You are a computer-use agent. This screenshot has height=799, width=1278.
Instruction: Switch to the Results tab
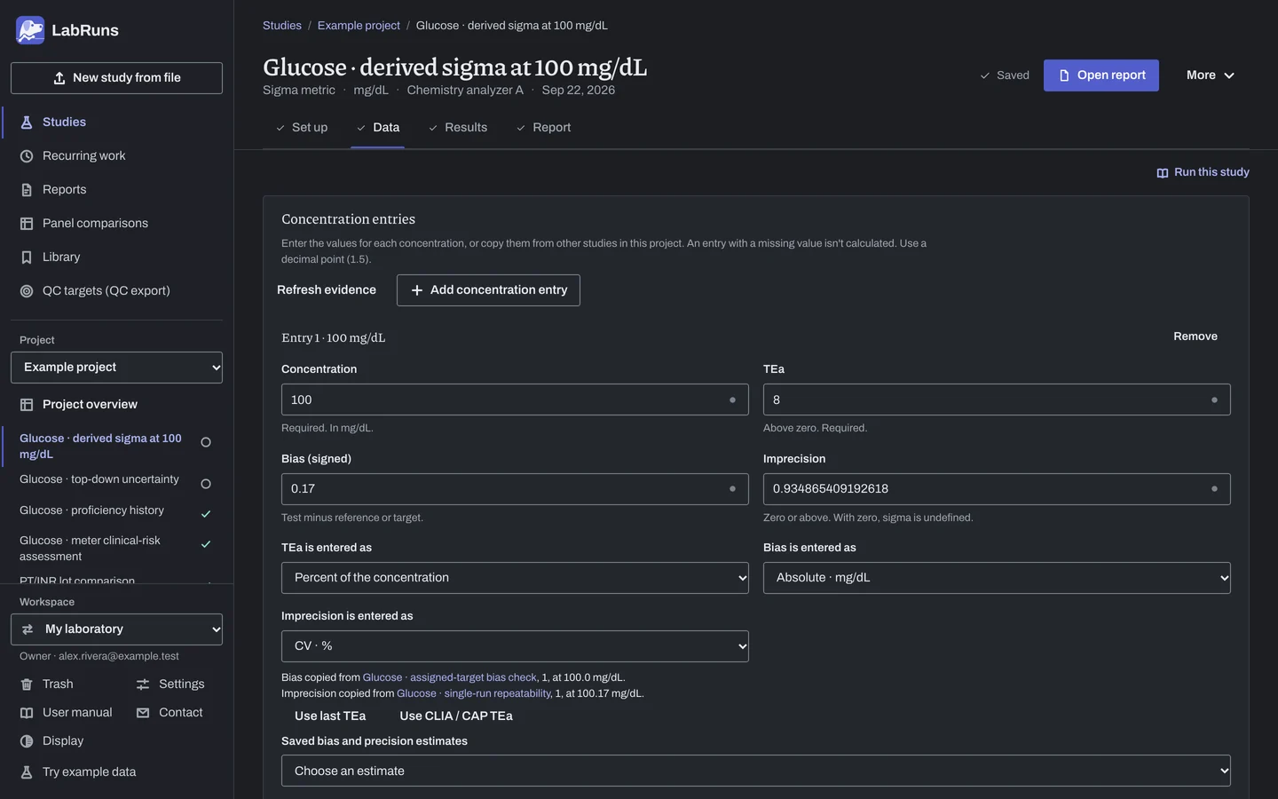(458, 128)
